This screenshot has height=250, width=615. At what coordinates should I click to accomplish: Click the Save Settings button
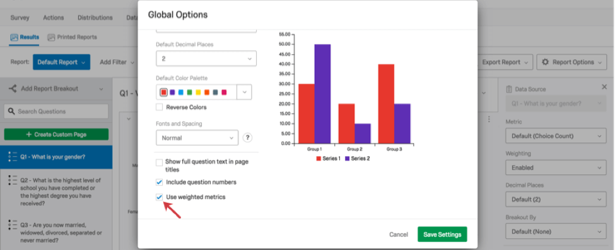tap(442, 234)
